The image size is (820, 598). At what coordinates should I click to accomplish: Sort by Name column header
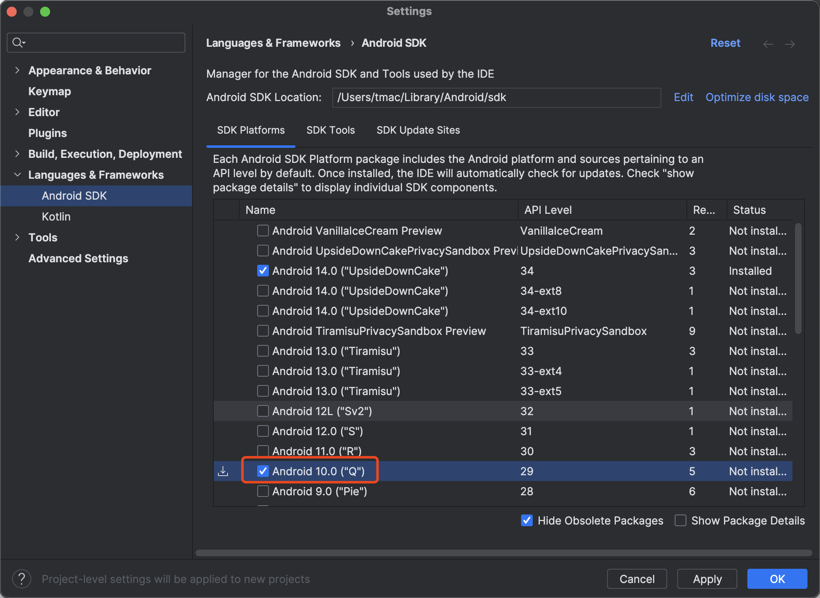(378, 210)
